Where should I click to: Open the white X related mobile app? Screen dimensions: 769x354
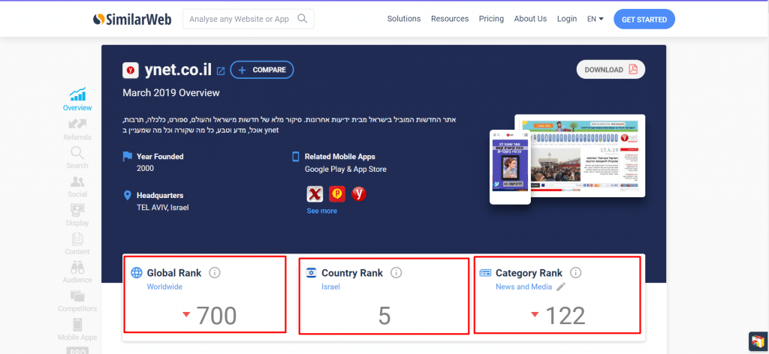[315, 194]
